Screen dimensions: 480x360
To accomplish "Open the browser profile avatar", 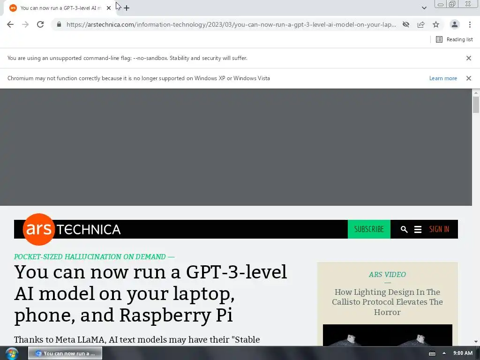I will (x=455, y=24).
